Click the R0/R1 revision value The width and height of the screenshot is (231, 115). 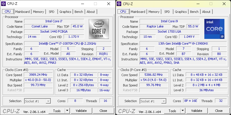pyautogui.click(x=104, y=54)
